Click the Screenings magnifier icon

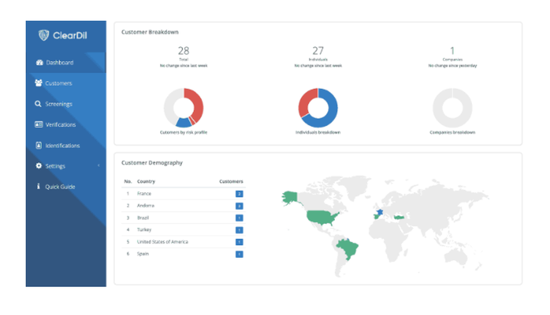(x=38, y=104)
